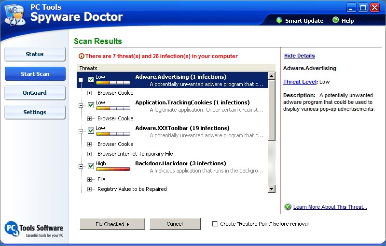Click the Adware.Advertising threat level bar
Viewport: 386px width, 246px height.
[113, 83]
